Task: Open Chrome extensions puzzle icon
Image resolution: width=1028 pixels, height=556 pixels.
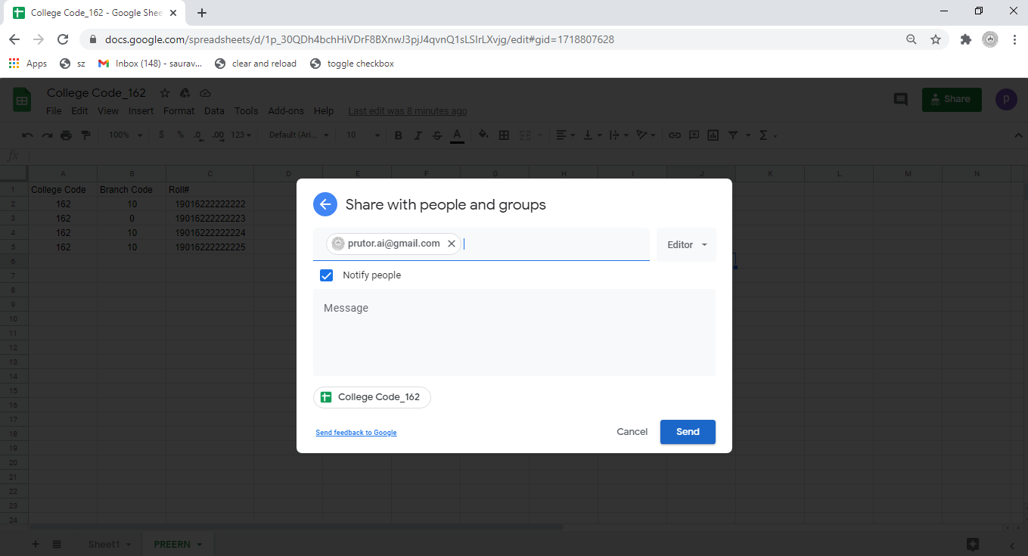Action: click(x=965, y=39)
